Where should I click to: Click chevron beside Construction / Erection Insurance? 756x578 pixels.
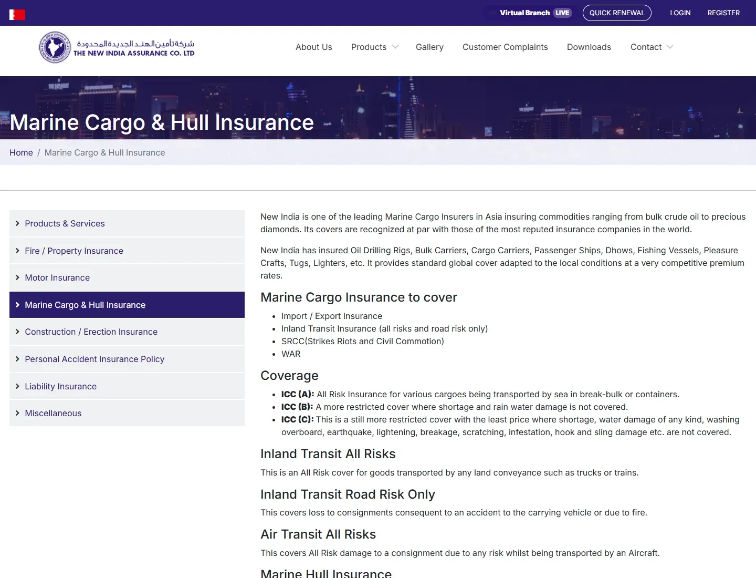[x=17, y=332]
